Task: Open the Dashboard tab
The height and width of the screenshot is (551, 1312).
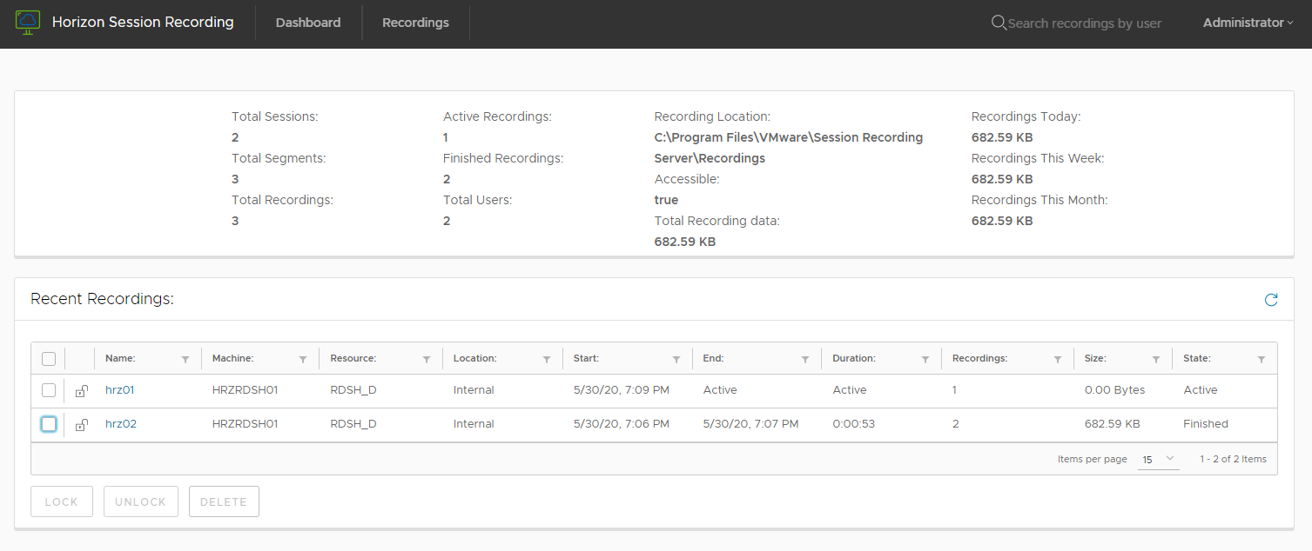Action: (308, 23)
